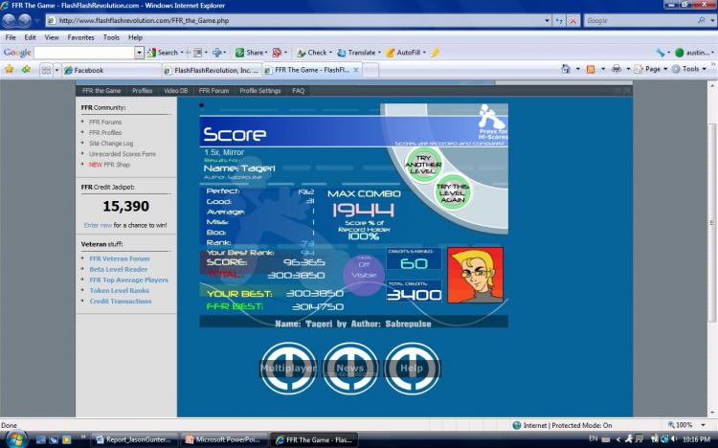Open FFR the Game nav item
Viewport: 718px width, 448px height.
click(x=101, y=91)
